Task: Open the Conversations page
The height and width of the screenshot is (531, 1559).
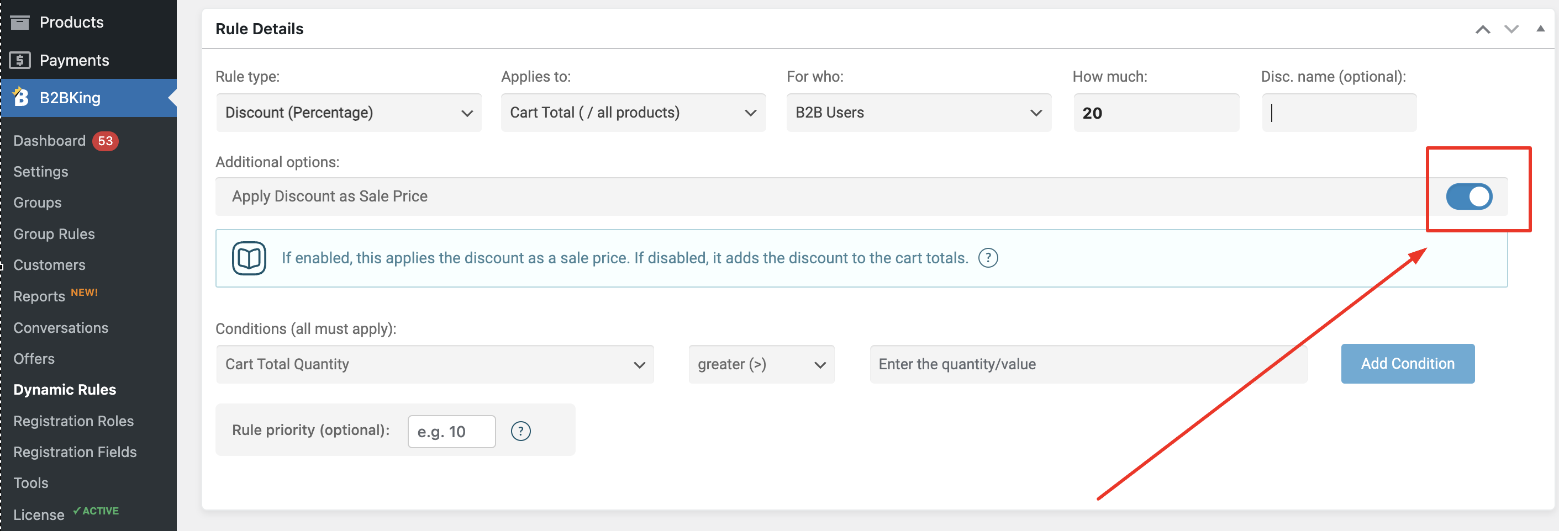Action: coord(61,328)
